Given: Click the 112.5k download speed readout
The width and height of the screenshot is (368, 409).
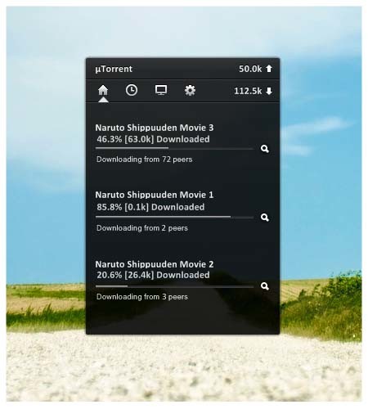Looking at the screenshot, I should coord(248,91).
